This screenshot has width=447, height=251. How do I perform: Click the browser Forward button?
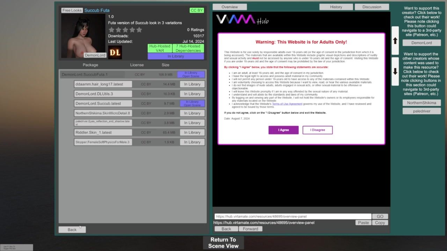click(250, 229)
